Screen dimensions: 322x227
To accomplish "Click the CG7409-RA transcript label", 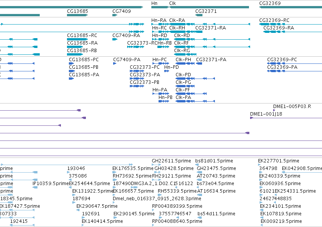I will (x=126, y=36).
